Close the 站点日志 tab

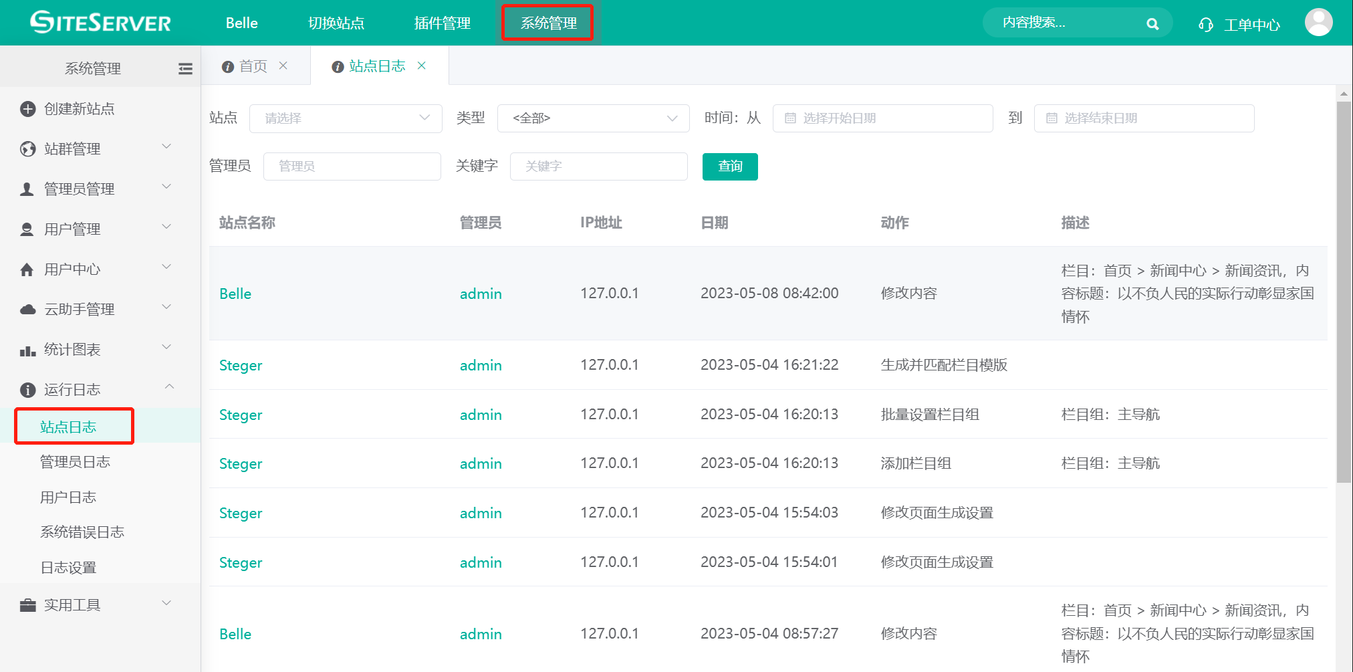(x=422, y=66)
